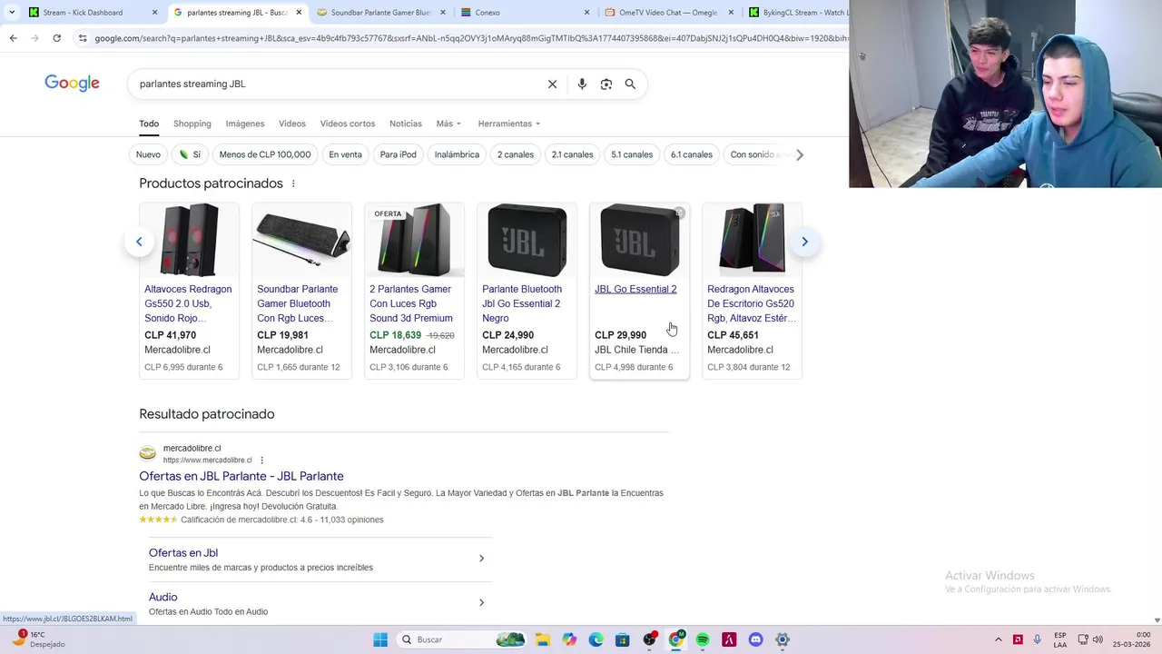
Task: Open Parlante Bluetooth Jbl Go Essential link
Action: pyautogui.click(x=522, y=303)
